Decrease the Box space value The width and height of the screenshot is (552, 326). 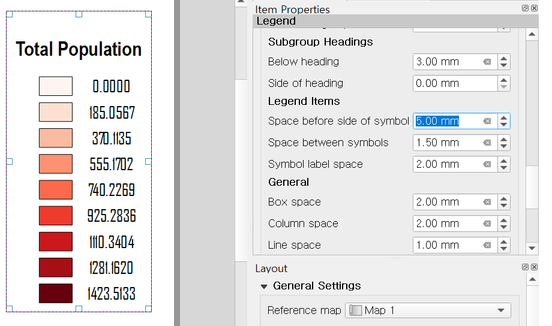coord(504,206)
